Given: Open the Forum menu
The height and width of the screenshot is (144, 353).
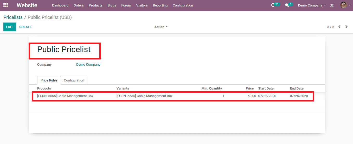Looking at the screenshot, I should [x=126, y=5].
